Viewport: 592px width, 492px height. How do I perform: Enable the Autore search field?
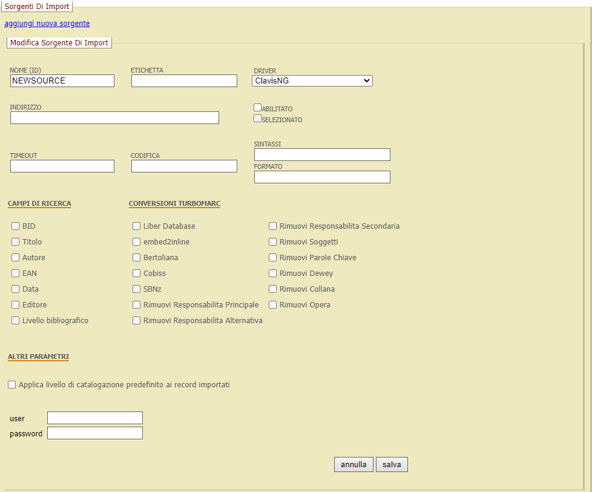pyautogui.click(x=15, y=257)
